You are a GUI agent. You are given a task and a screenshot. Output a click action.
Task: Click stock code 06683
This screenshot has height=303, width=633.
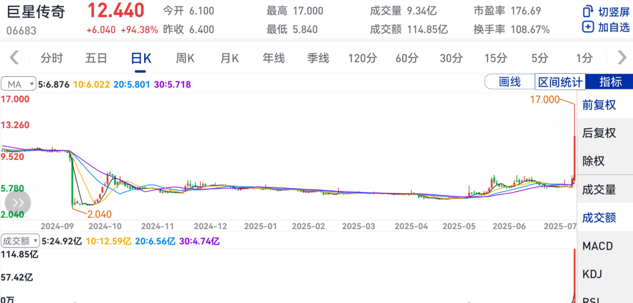click(21, 30)
